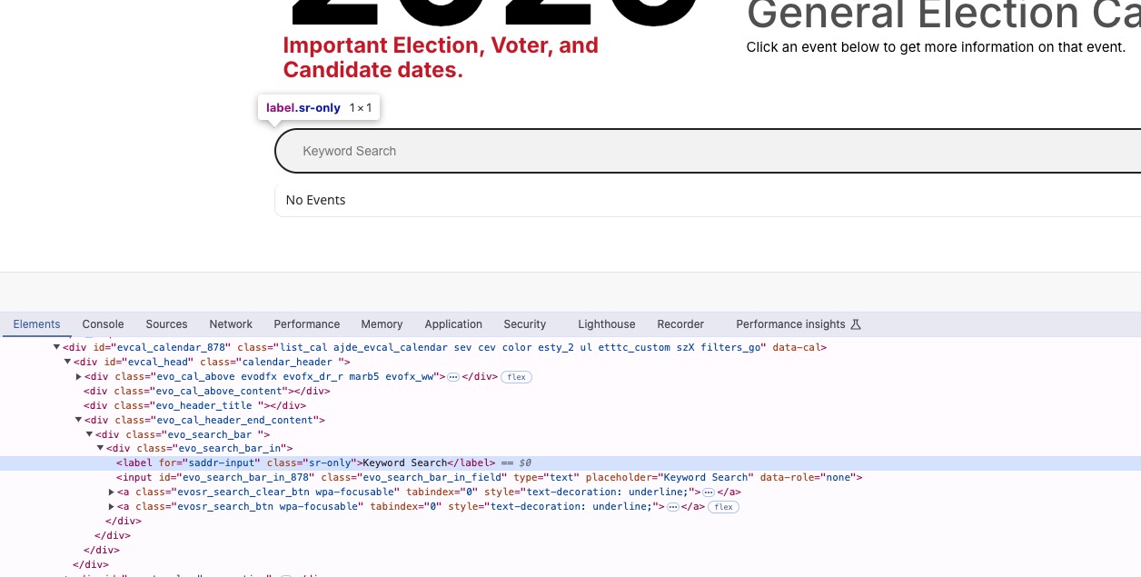Viewport: 1141px width, 577px height.
Task: Expand ellipsis in the evo_cal_above div
Action: click(453, 376)
